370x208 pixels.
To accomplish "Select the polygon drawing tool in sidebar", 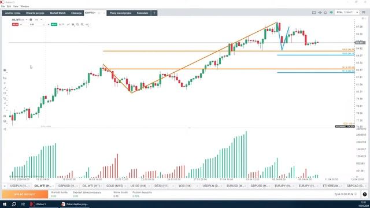I will (5, 99).
